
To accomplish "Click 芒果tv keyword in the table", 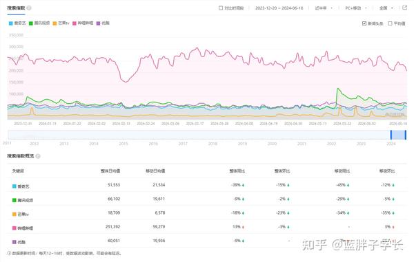I will [23, 214].
